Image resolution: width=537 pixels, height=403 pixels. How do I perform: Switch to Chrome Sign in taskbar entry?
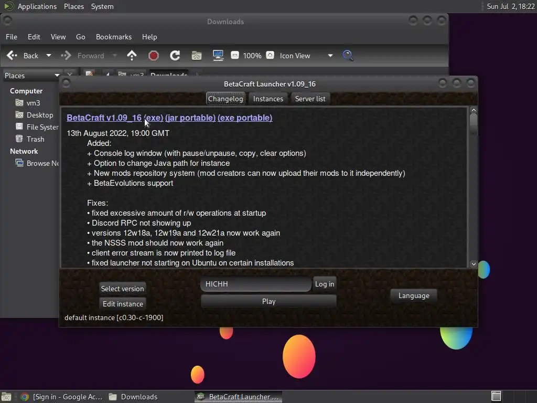click(x=62, y=397)
